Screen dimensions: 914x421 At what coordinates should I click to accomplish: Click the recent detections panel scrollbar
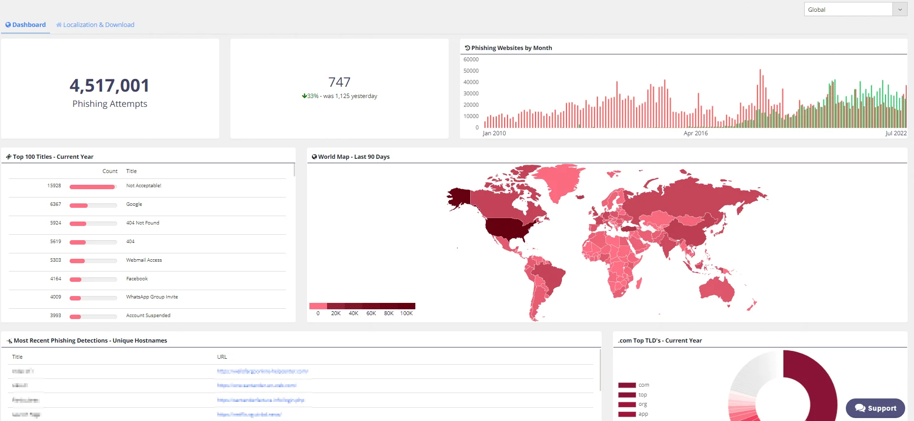[600, 370]
